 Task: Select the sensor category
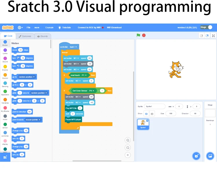coord(5,125)
